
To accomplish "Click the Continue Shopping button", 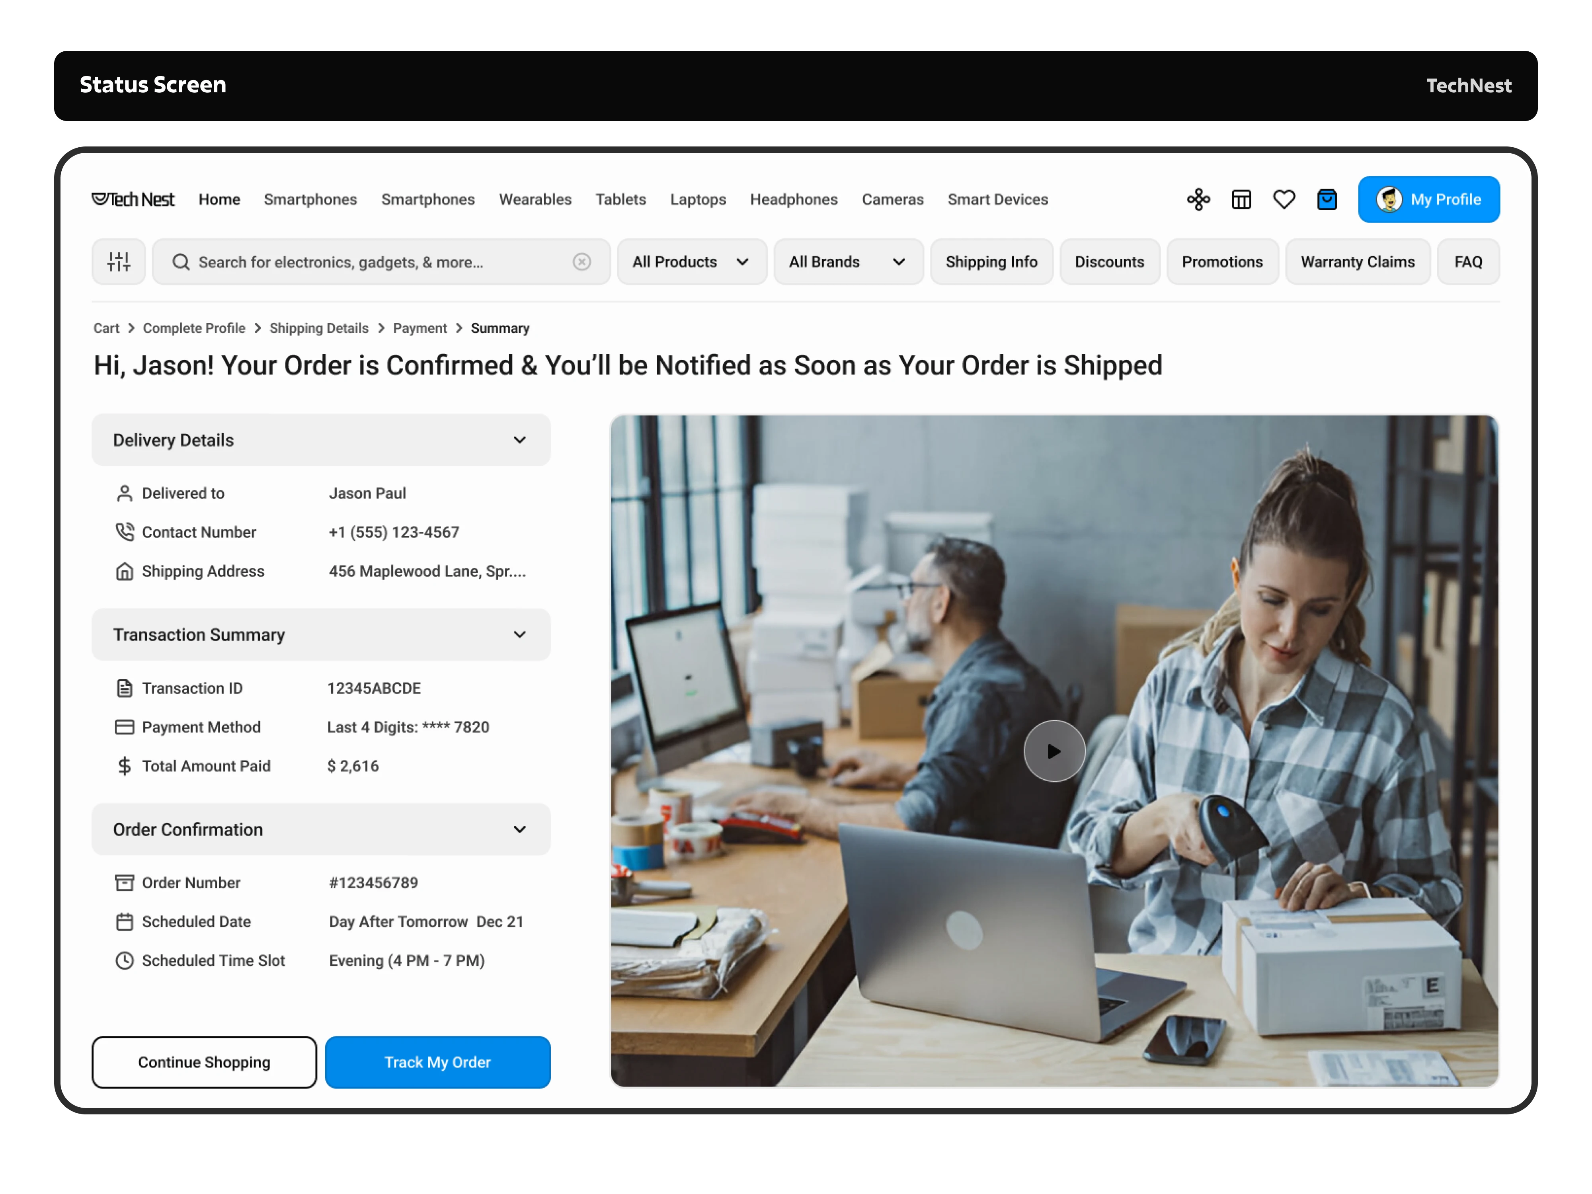I will point(204,1061).
